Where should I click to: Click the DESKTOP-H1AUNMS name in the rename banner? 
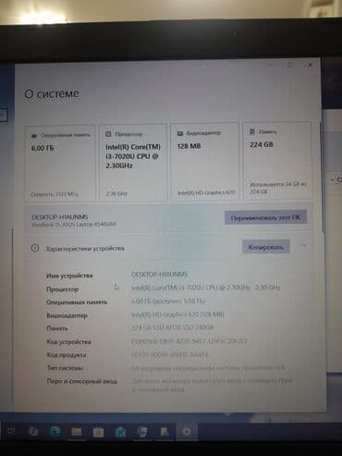coord(60,217)
